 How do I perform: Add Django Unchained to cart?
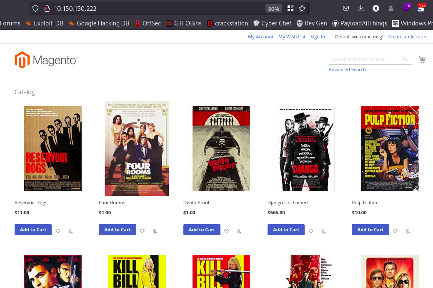(x=286, y=230)
